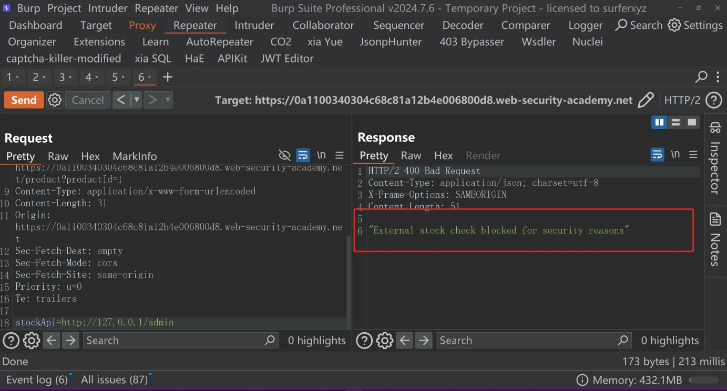Go to next request in history
The width and height of the screenshot is (727, 391).
pos(153,100)
